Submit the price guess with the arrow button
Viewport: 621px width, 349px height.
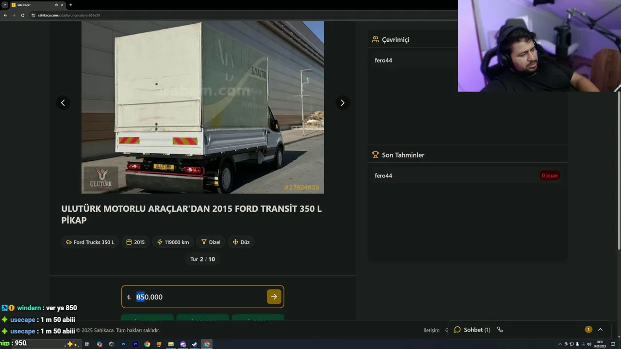274,297
